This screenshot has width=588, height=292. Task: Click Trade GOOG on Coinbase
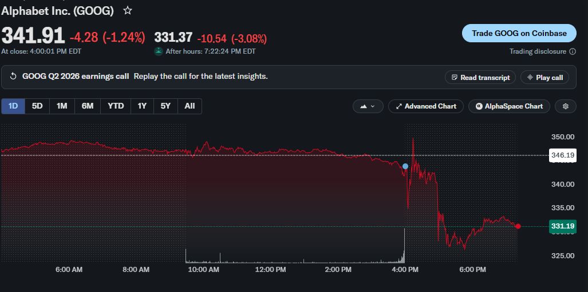[519, 33]
